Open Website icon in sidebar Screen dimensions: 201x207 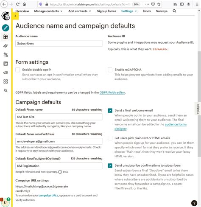pos(6,64)
